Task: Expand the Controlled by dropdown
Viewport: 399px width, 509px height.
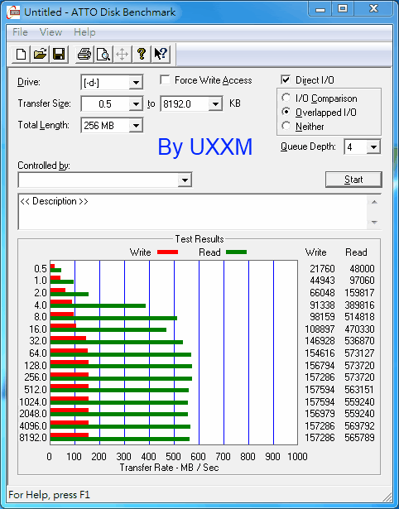Action: [x=185, y=180]
